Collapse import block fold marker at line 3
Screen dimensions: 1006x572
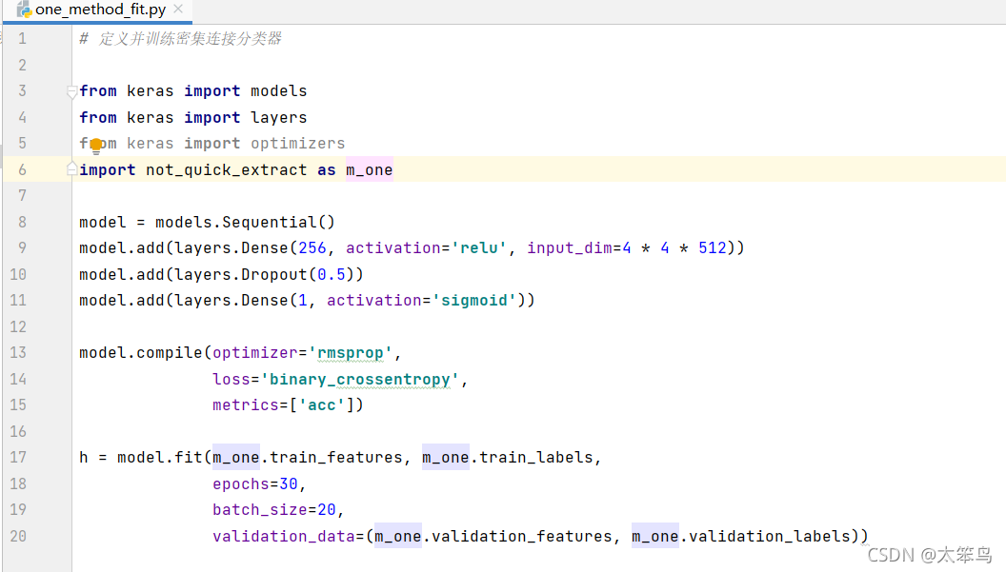click(71, 91)
